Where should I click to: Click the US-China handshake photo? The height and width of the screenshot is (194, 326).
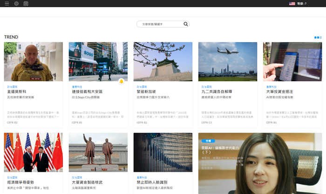(x=33, y=152)
